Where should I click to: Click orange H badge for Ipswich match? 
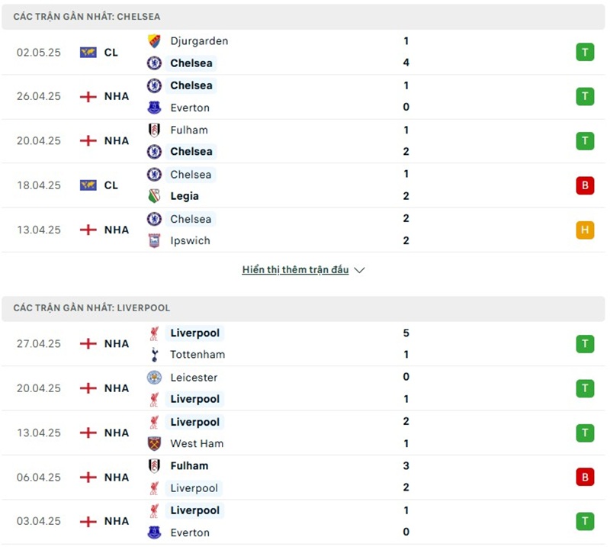pos(585,230)
